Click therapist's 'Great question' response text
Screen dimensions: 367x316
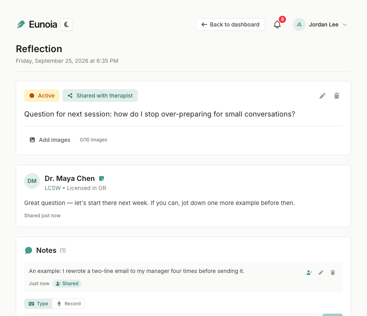159,203
